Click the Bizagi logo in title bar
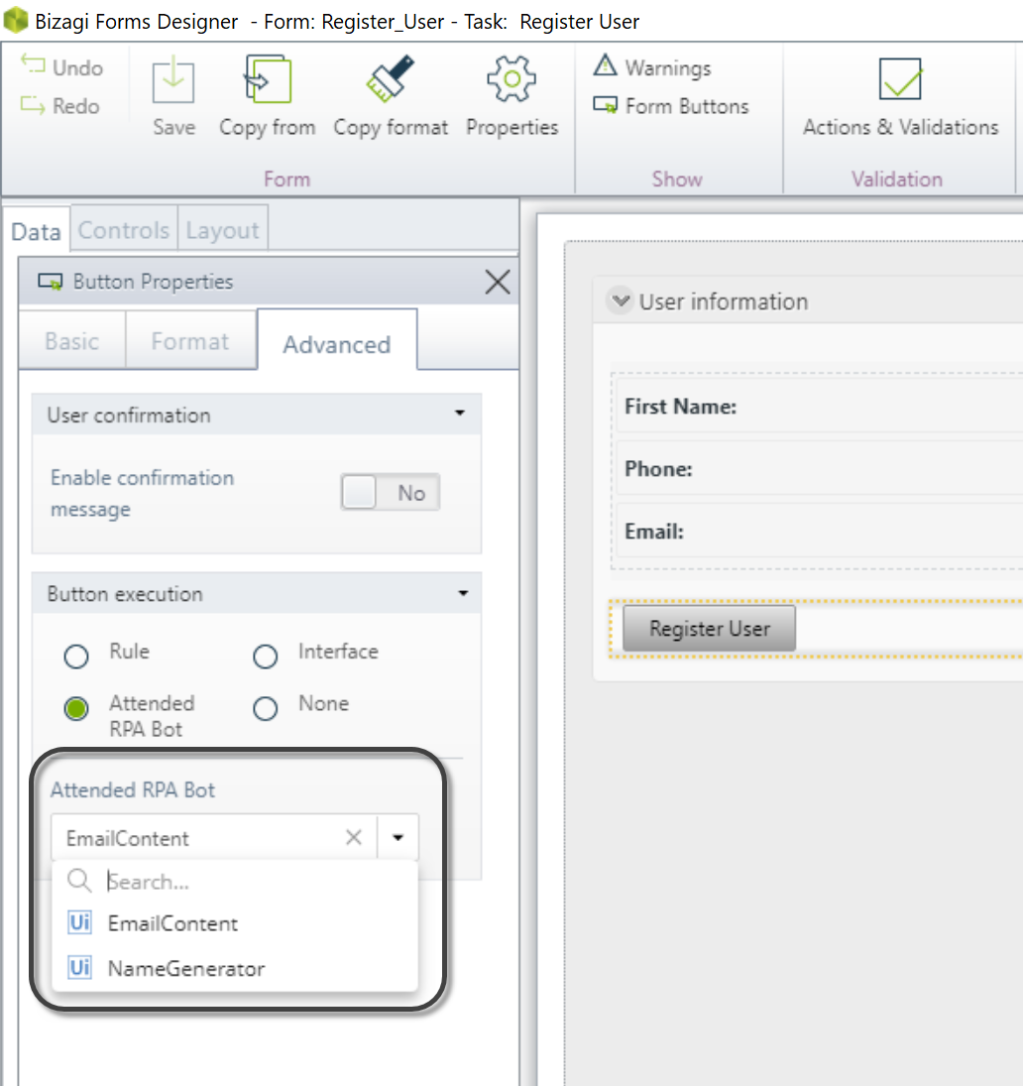1023x1086 pixels. coord(15,20)
